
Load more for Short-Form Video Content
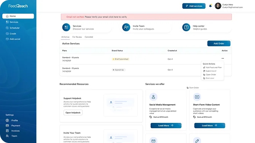[210, 126]
